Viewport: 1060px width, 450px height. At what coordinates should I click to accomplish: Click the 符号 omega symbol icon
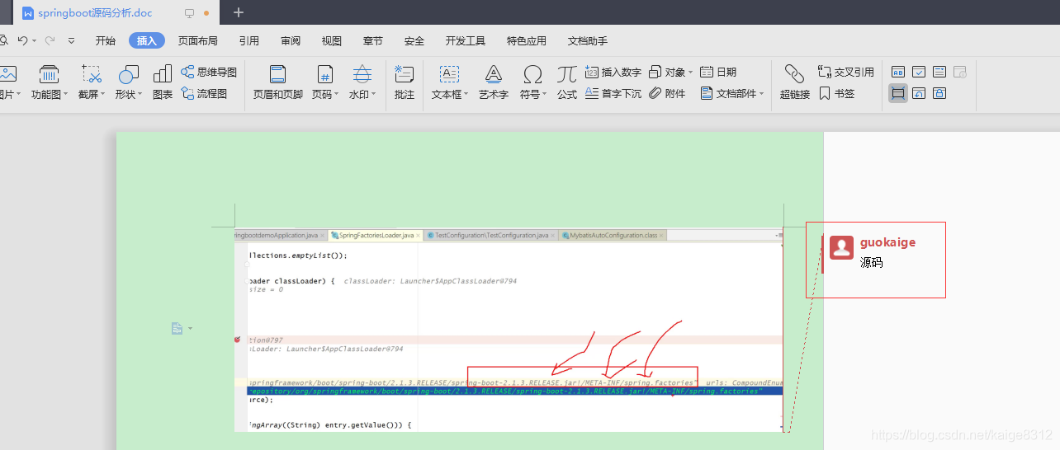pos(532,74)
